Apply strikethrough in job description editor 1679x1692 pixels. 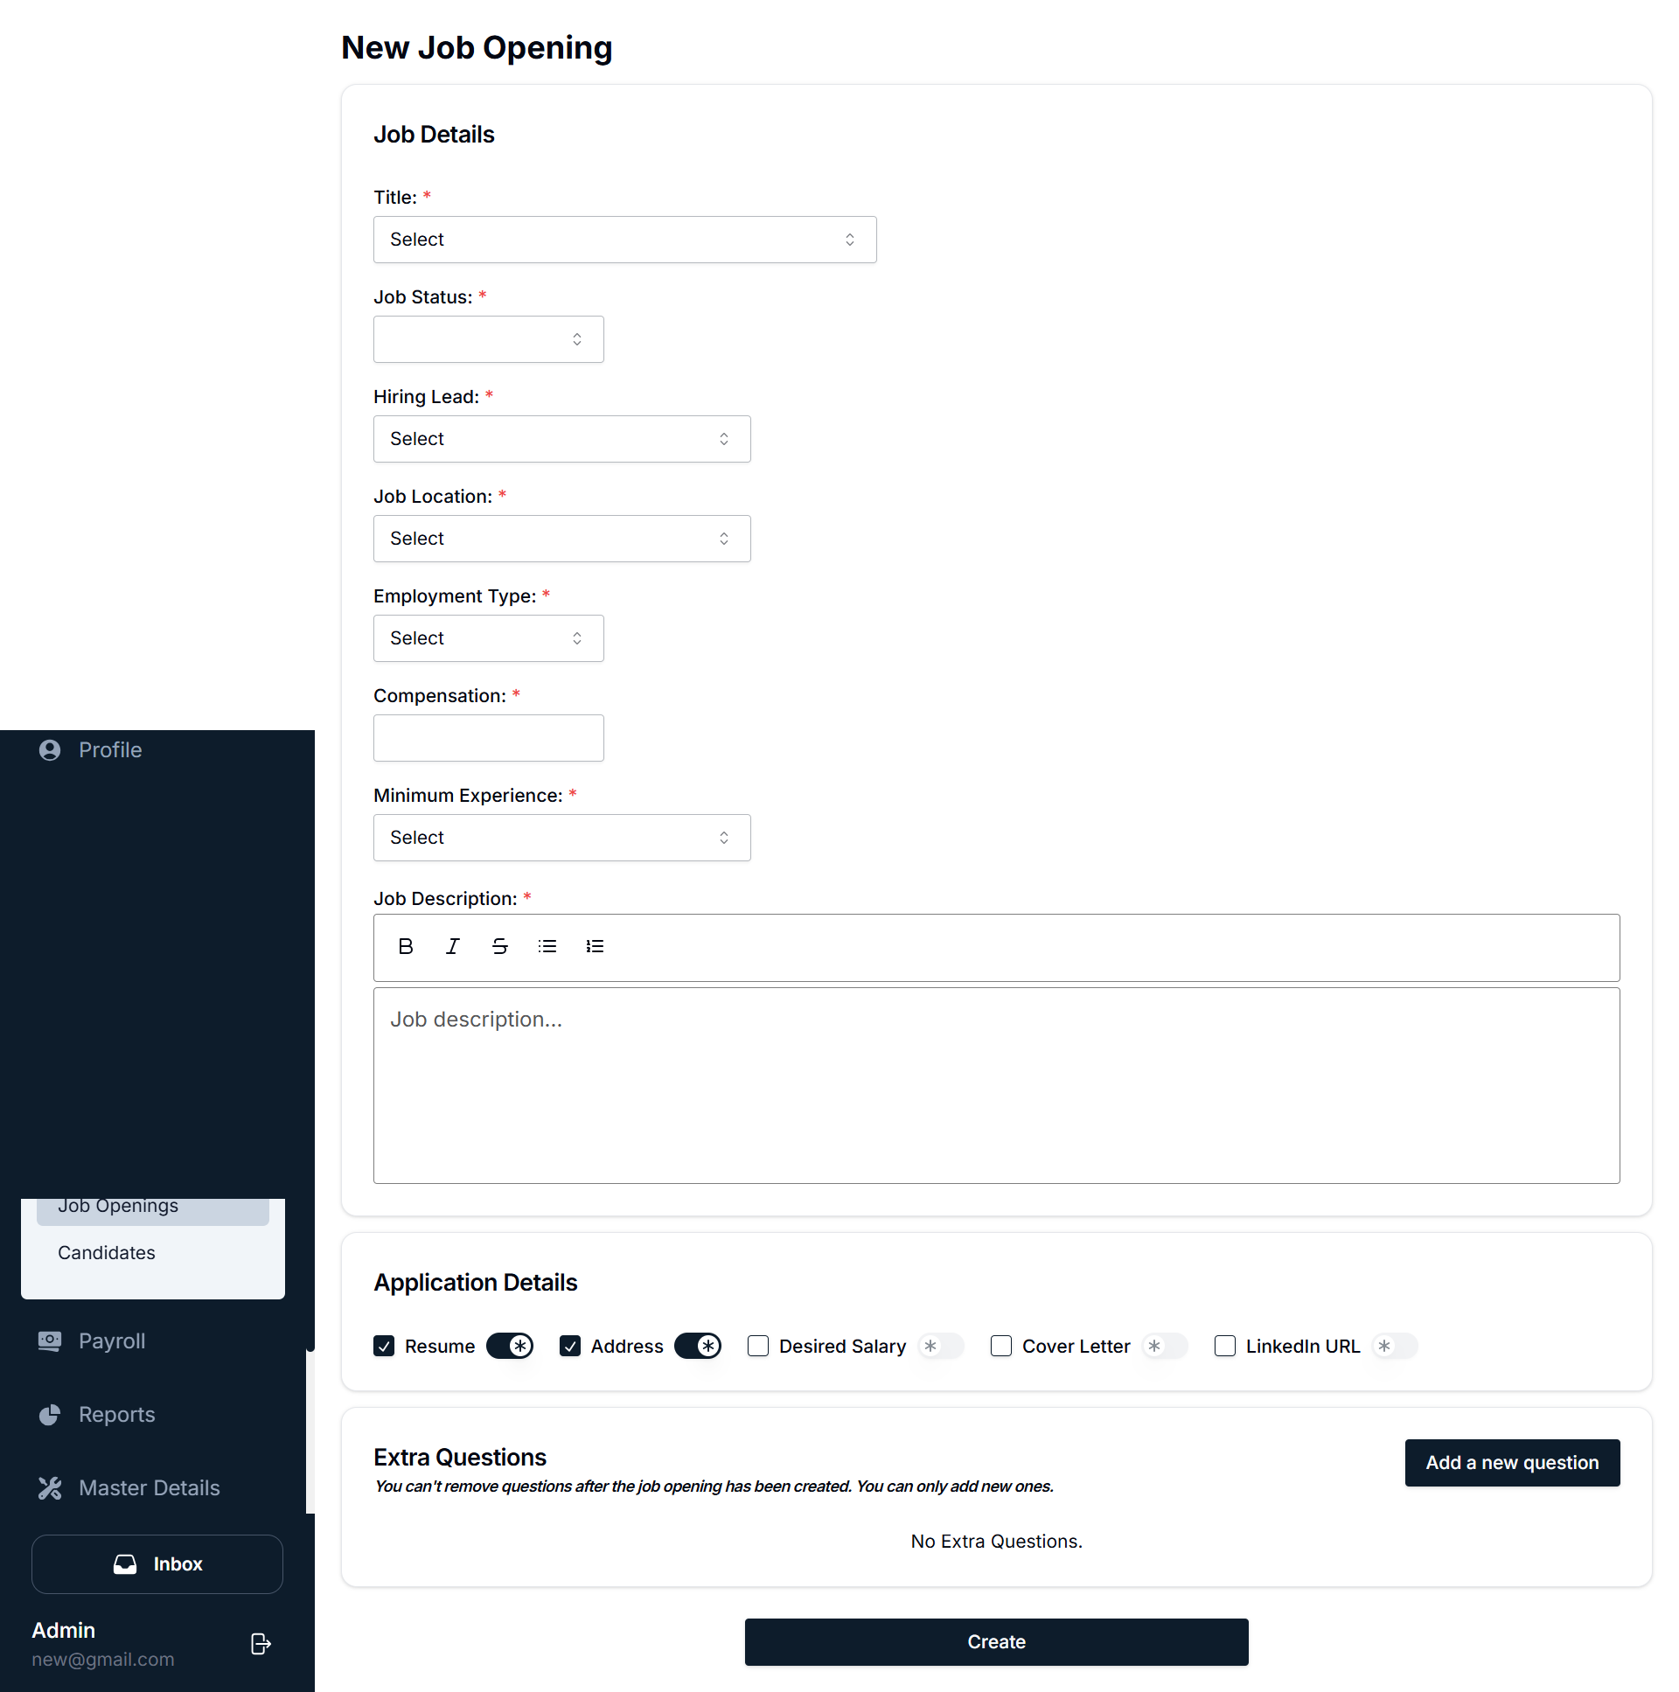pos(499,946)
